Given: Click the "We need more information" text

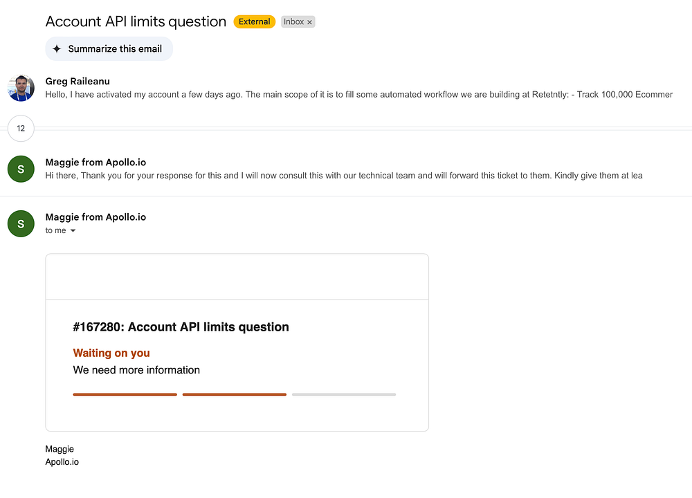Looking at the screenshot, I should [x=136, y=370].
